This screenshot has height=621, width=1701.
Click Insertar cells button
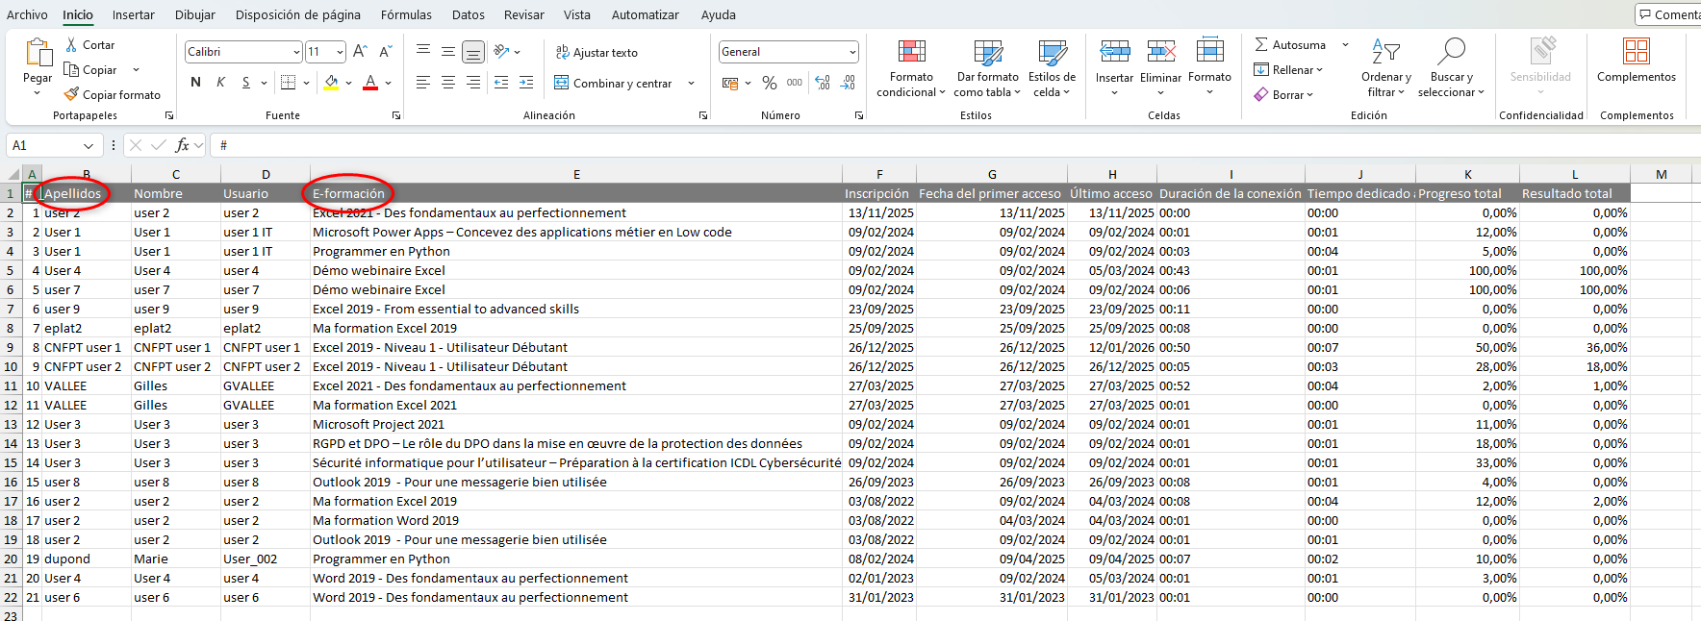1114,67
